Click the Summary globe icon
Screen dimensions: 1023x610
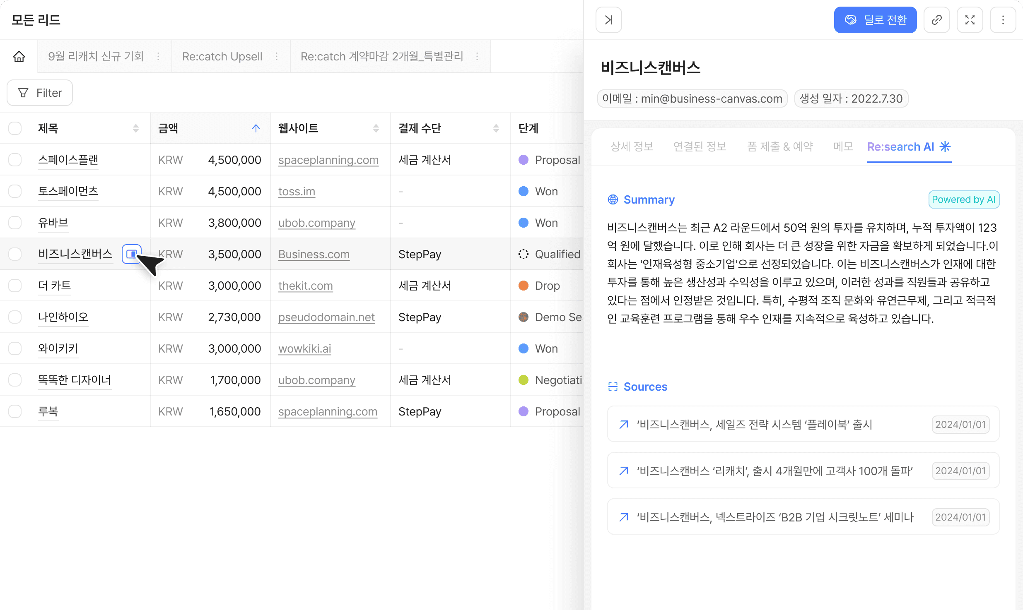click(x=613, y=199)
